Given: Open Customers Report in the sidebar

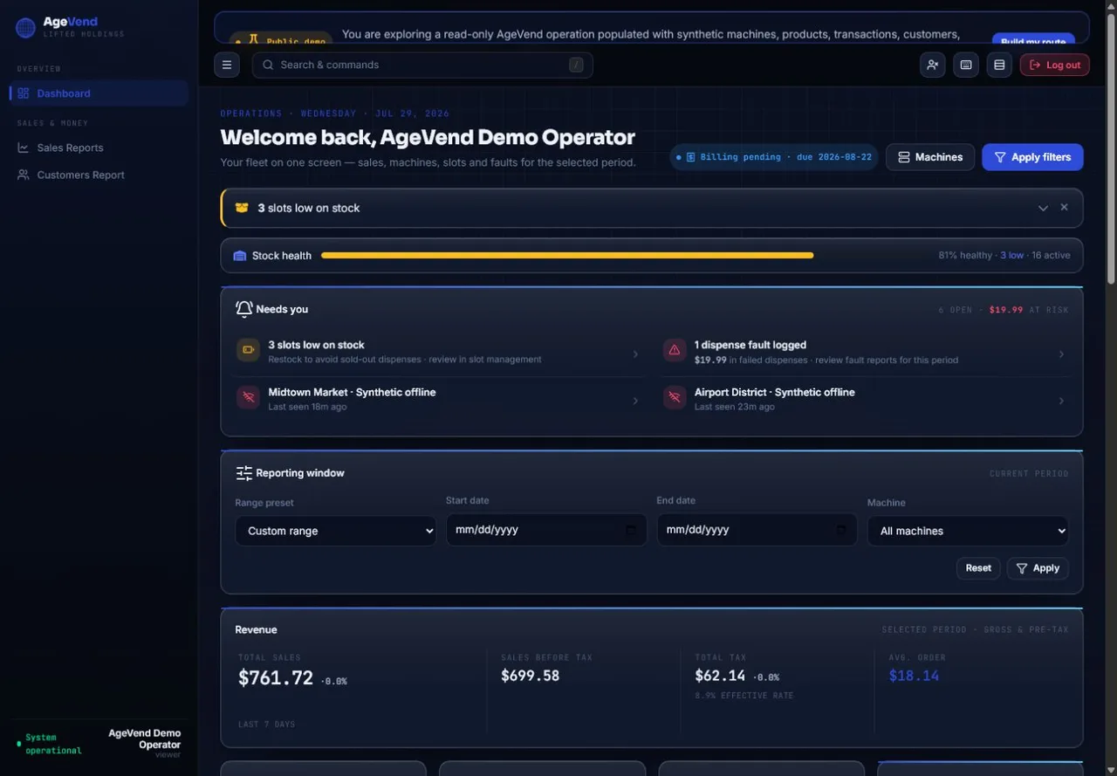Looking at the screenshot, I should [99, 175].
